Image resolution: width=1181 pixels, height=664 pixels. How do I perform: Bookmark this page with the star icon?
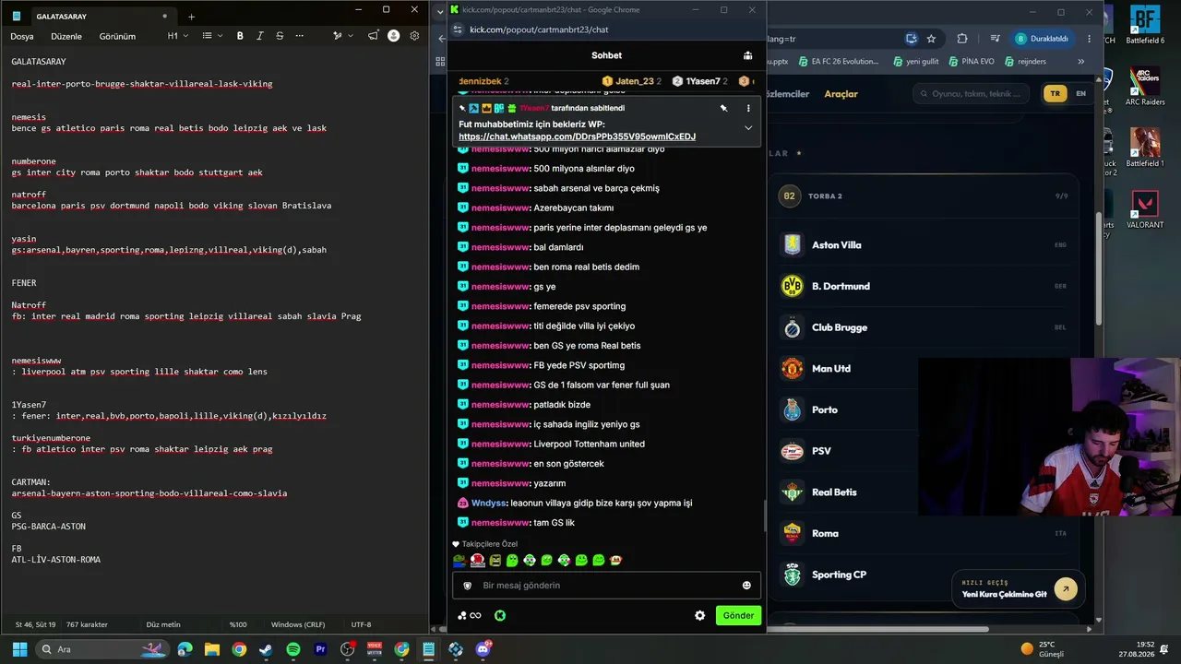tap(931, 39)
